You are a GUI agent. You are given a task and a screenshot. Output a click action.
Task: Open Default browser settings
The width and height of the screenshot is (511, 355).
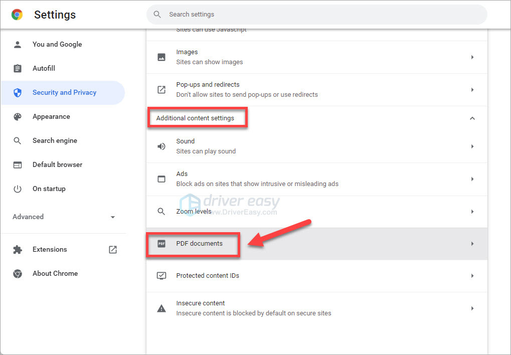coord(58,164)
